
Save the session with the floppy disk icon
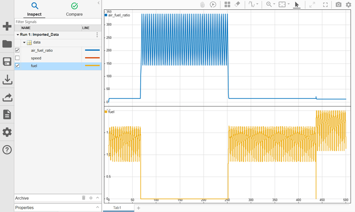(x=7, y=62)
